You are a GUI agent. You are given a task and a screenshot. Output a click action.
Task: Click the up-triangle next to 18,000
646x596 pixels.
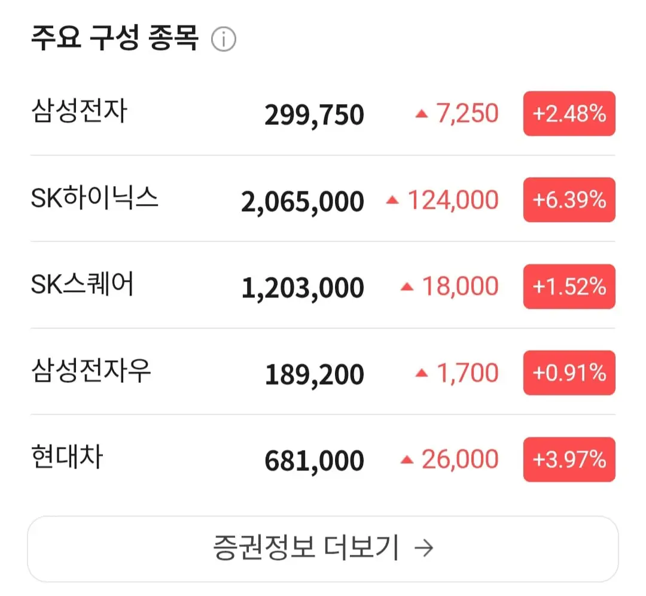pos(407,287)
